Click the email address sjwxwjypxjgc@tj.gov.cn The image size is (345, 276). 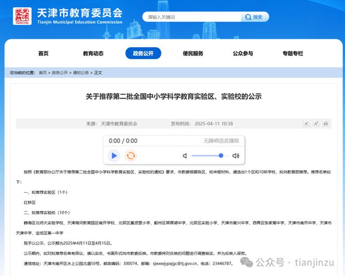pos(175,263)
